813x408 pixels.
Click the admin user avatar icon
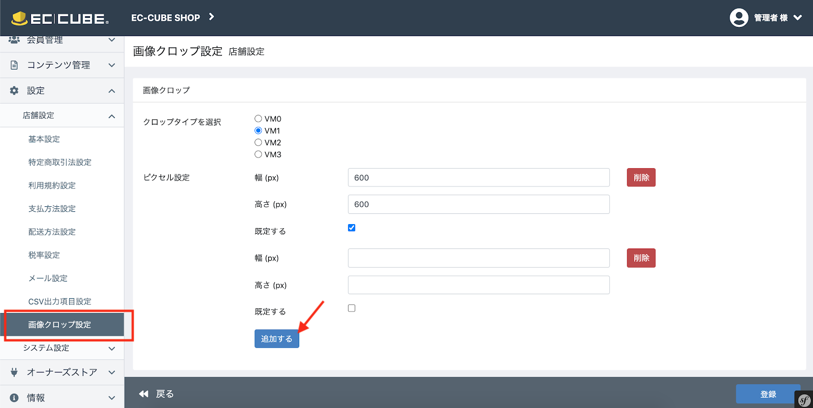point(739,18)
